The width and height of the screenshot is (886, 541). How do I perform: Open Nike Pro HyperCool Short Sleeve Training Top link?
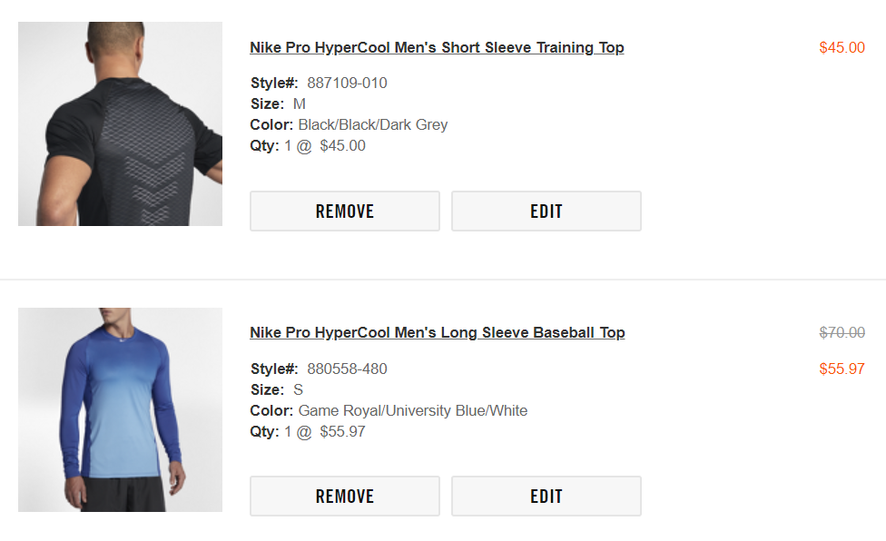click(437, 48)
